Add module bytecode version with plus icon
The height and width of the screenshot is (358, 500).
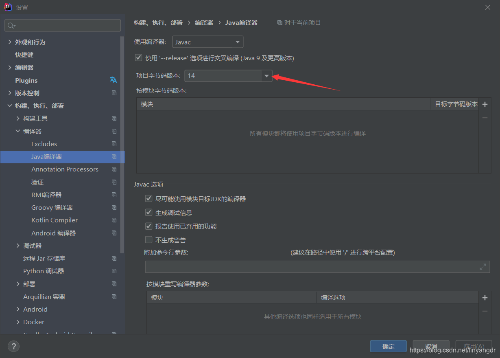pos(485,104)
